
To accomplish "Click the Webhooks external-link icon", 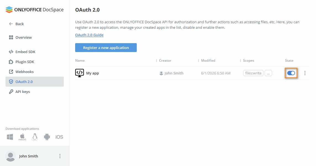I will pos(11,72).
